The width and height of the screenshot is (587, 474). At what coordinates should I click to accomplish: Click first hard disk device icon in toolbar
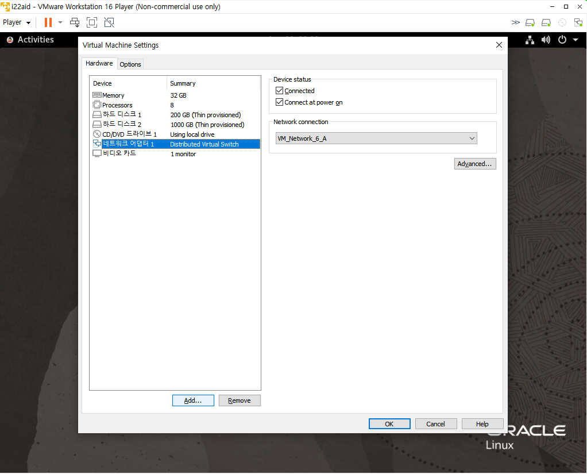[x=530, y=23]
